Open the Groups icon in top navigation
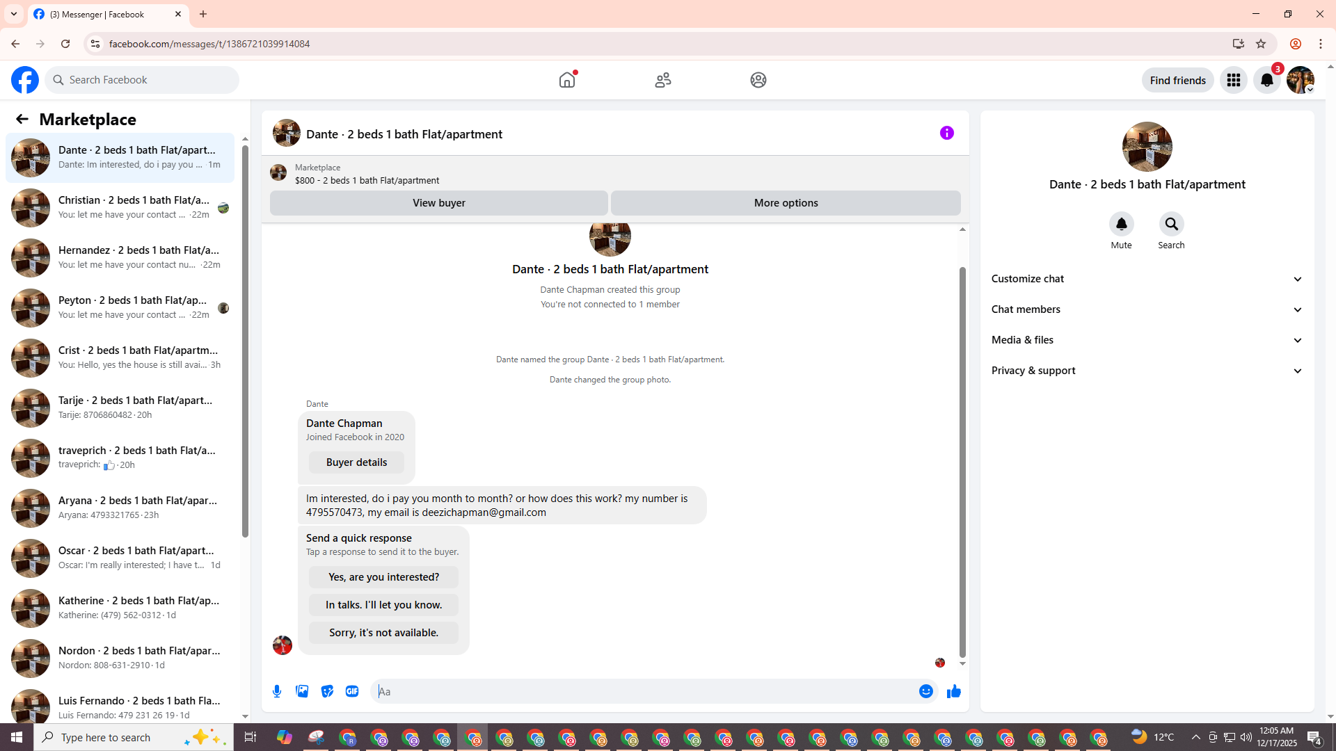The height and width of the screenshot is (751, 1336). (x=758, y=80)
